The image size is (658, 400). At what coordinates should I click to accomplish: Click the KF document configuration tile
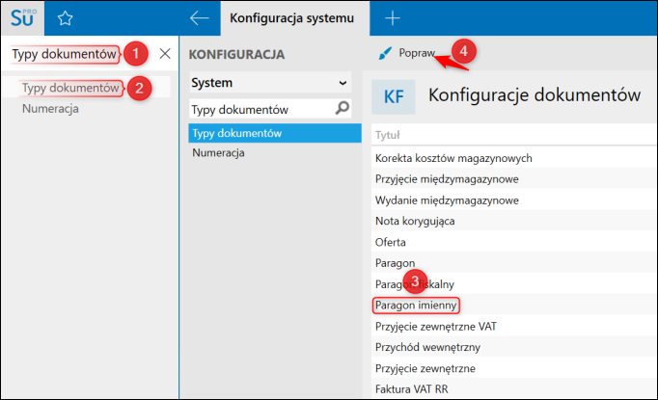(x=395, y=97)
